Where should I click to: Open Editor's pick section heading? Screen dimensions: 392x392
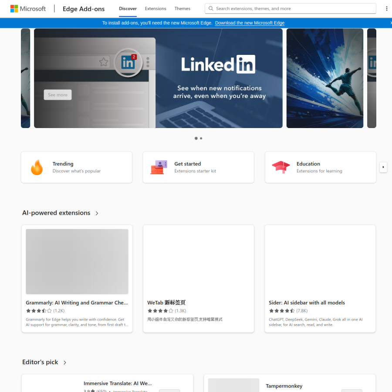pyautogui.click(x=40, y=362)
